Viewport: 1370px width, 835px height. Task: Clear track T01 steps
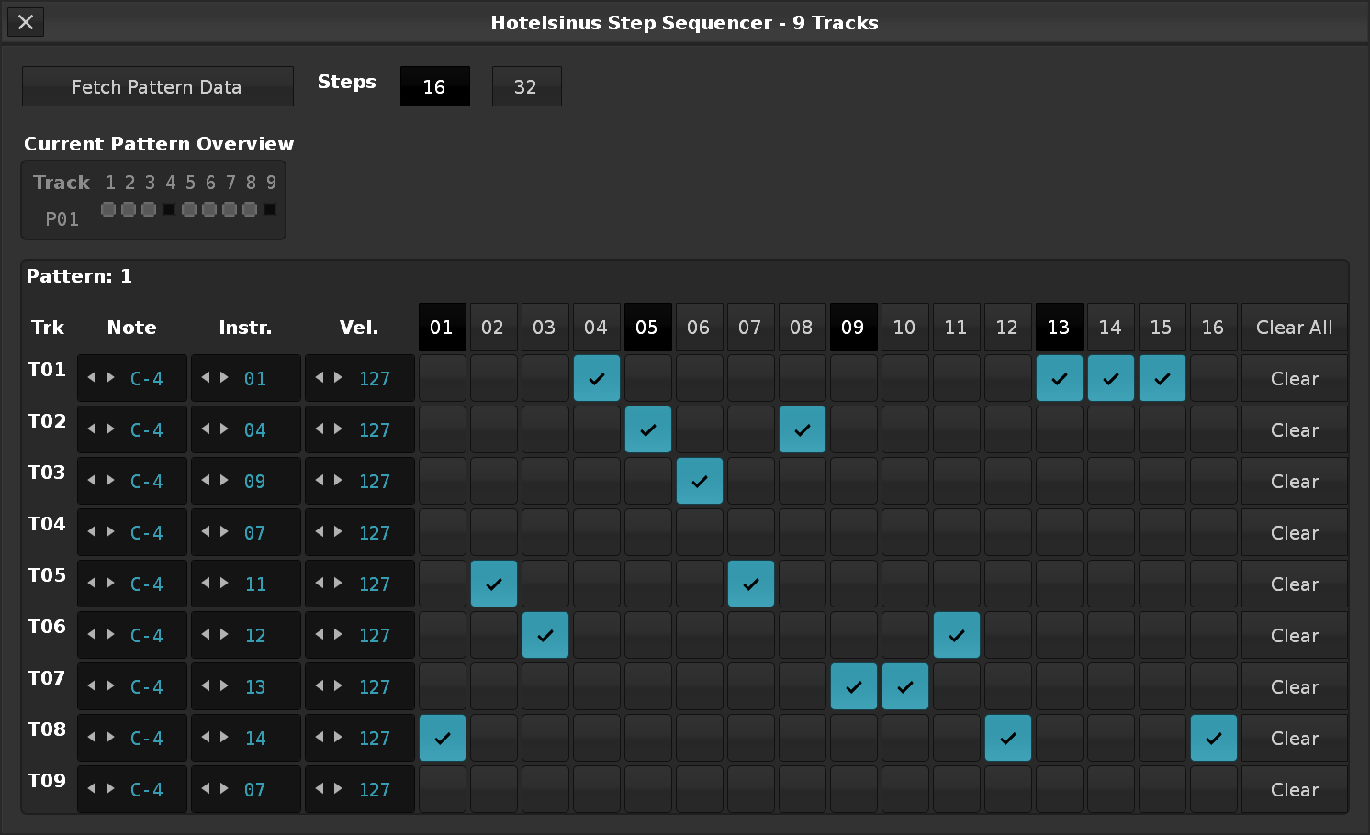(1295, 378)
